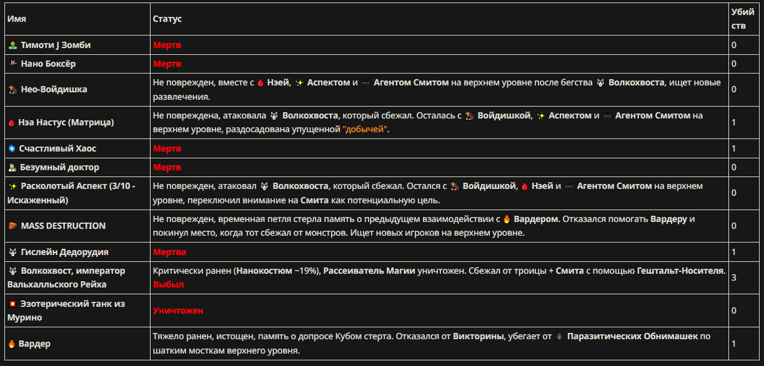Click kill count 1 in Гислейн Дедорудия row
The image size is (764, 366).
(734, 253)
